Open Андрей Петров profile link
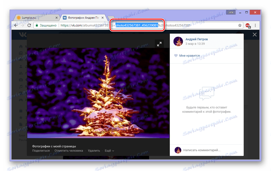The height and width of the screenshot is (171, 271). (x=197, y=39)
